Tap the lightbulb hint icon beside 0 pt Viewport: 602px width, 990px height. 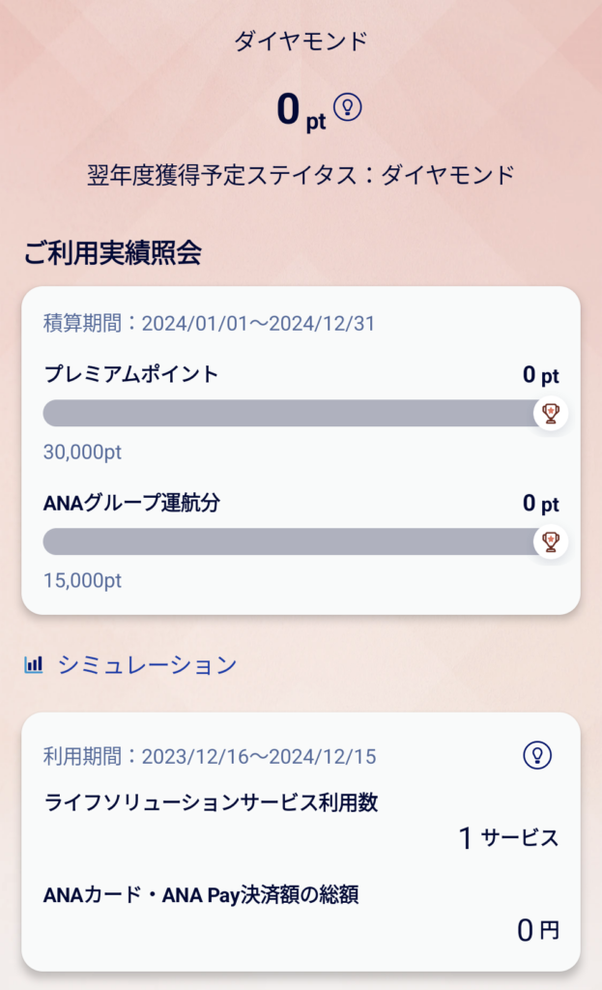(x=348, y=107)
